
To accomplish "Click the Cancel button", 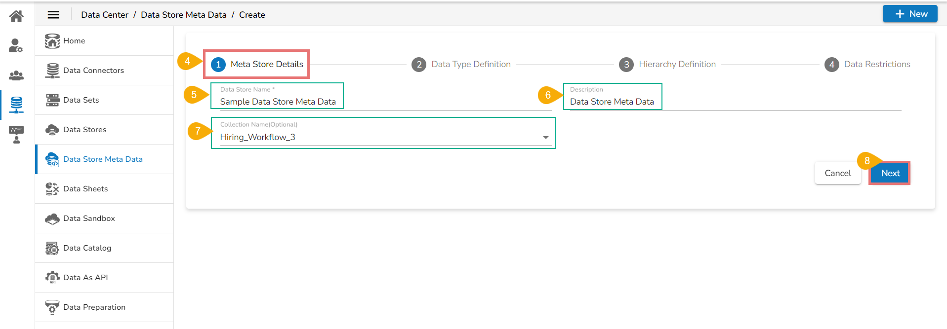I will click(x=838, y=173).
